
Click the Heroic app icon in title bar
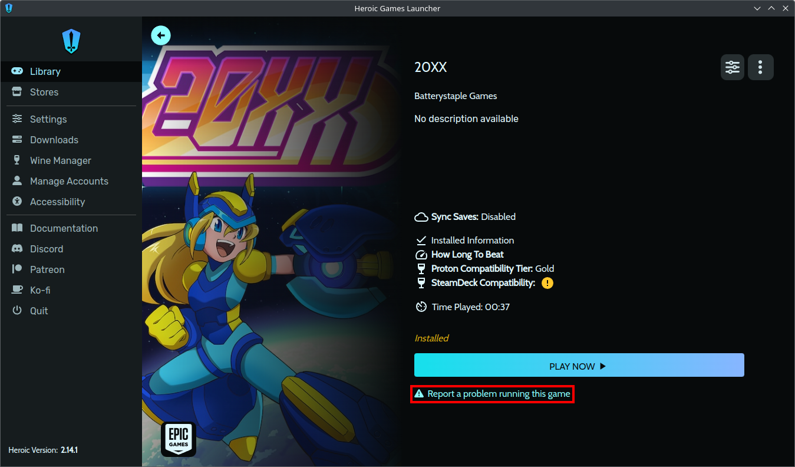8,8
